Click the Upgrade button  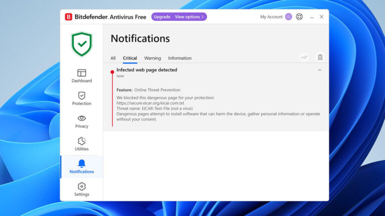(x=162, y=16)
